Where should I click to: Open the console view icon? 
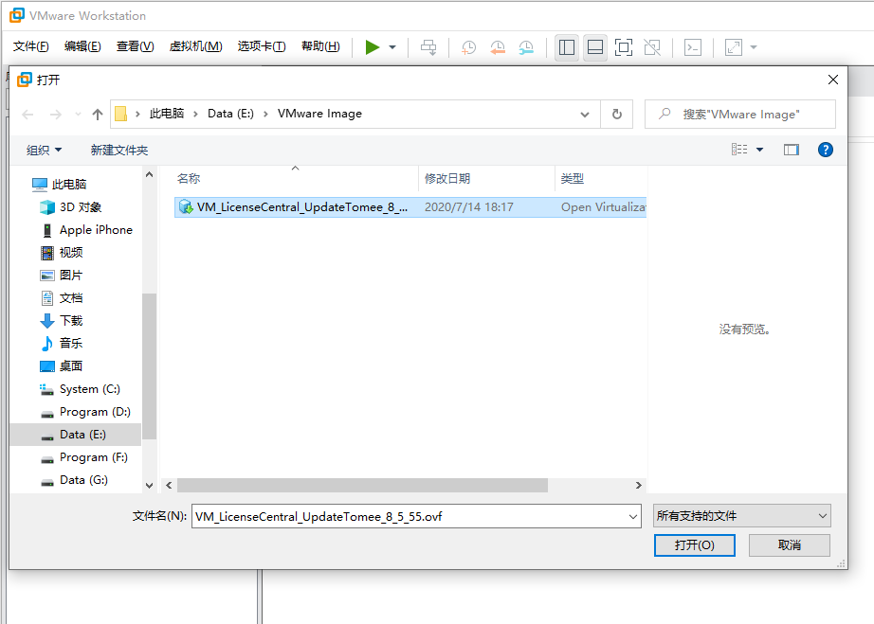[x=693, y=47]
